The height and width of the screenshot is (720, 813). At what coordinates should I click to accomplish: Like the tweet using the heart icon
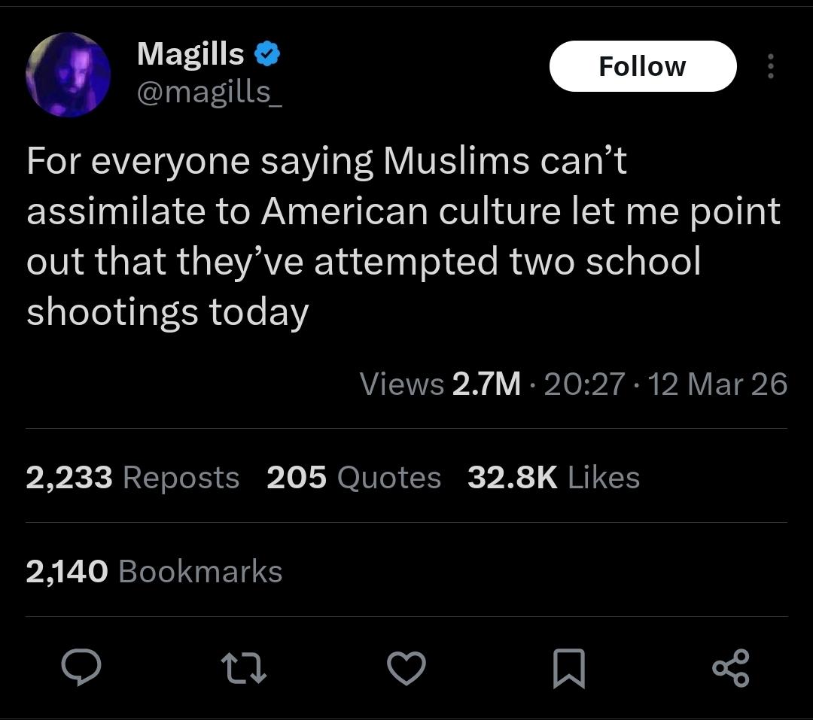406,667
